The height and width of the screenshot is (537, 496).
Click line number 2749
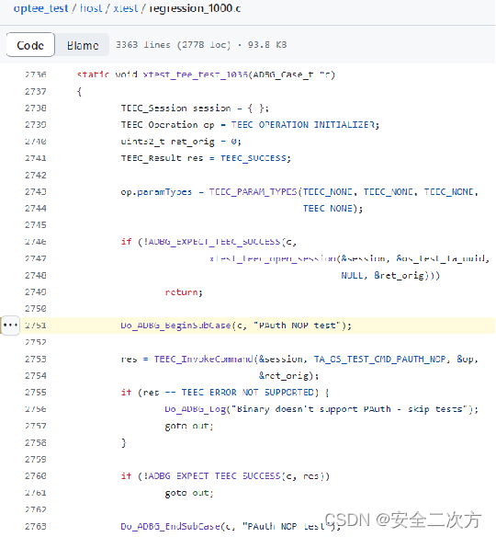[x=36, y=292]
